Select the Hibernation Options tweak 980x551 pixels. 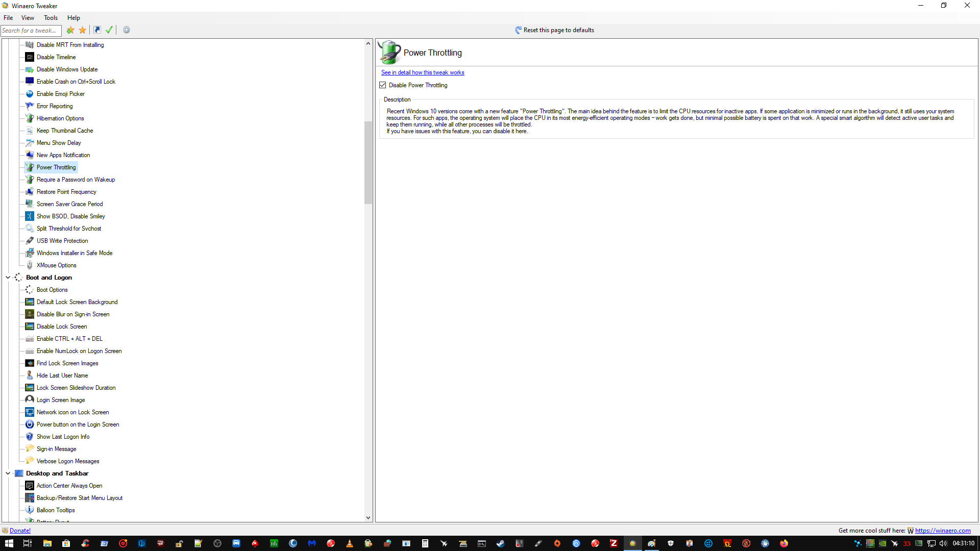[60, 118]
